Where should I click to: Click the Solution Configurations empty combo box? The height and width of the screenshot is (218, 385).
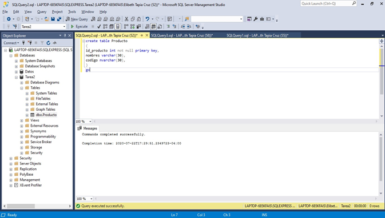(x=217, y=19)
